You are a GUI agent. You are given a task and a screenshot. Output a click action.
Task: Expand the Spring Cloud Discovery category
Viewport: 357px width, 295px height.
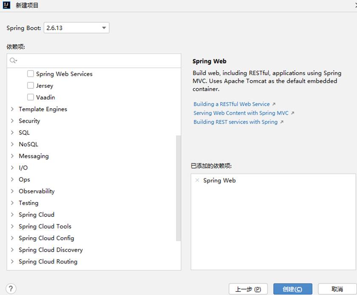pyautogui.click(x=12, y=250)
